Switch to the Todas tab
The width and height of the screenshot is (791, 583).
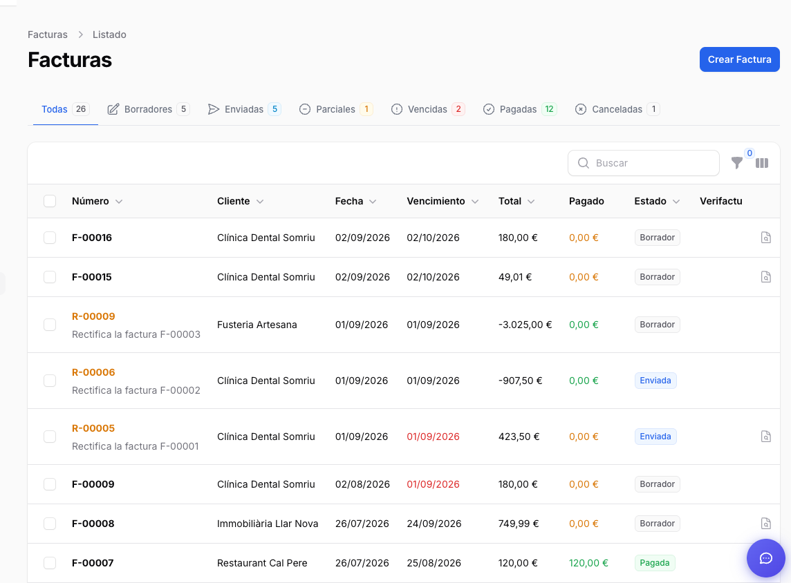(x=65, y=109)
